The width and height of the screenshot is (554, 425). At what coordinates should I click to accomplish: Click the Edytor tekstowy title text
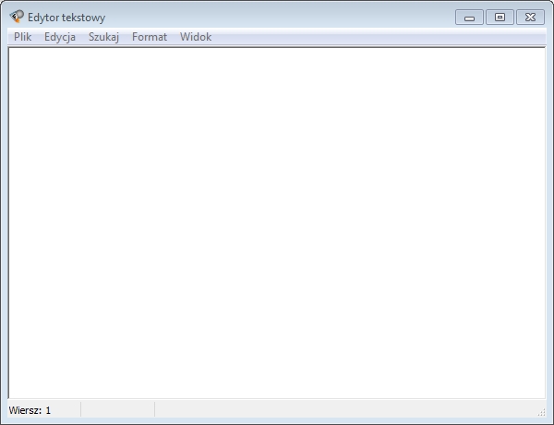(x=66, y=17)
